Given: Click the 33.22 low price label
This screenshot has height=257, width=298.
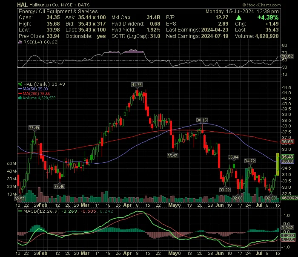Looking at the screenshot, I should 225,190.
